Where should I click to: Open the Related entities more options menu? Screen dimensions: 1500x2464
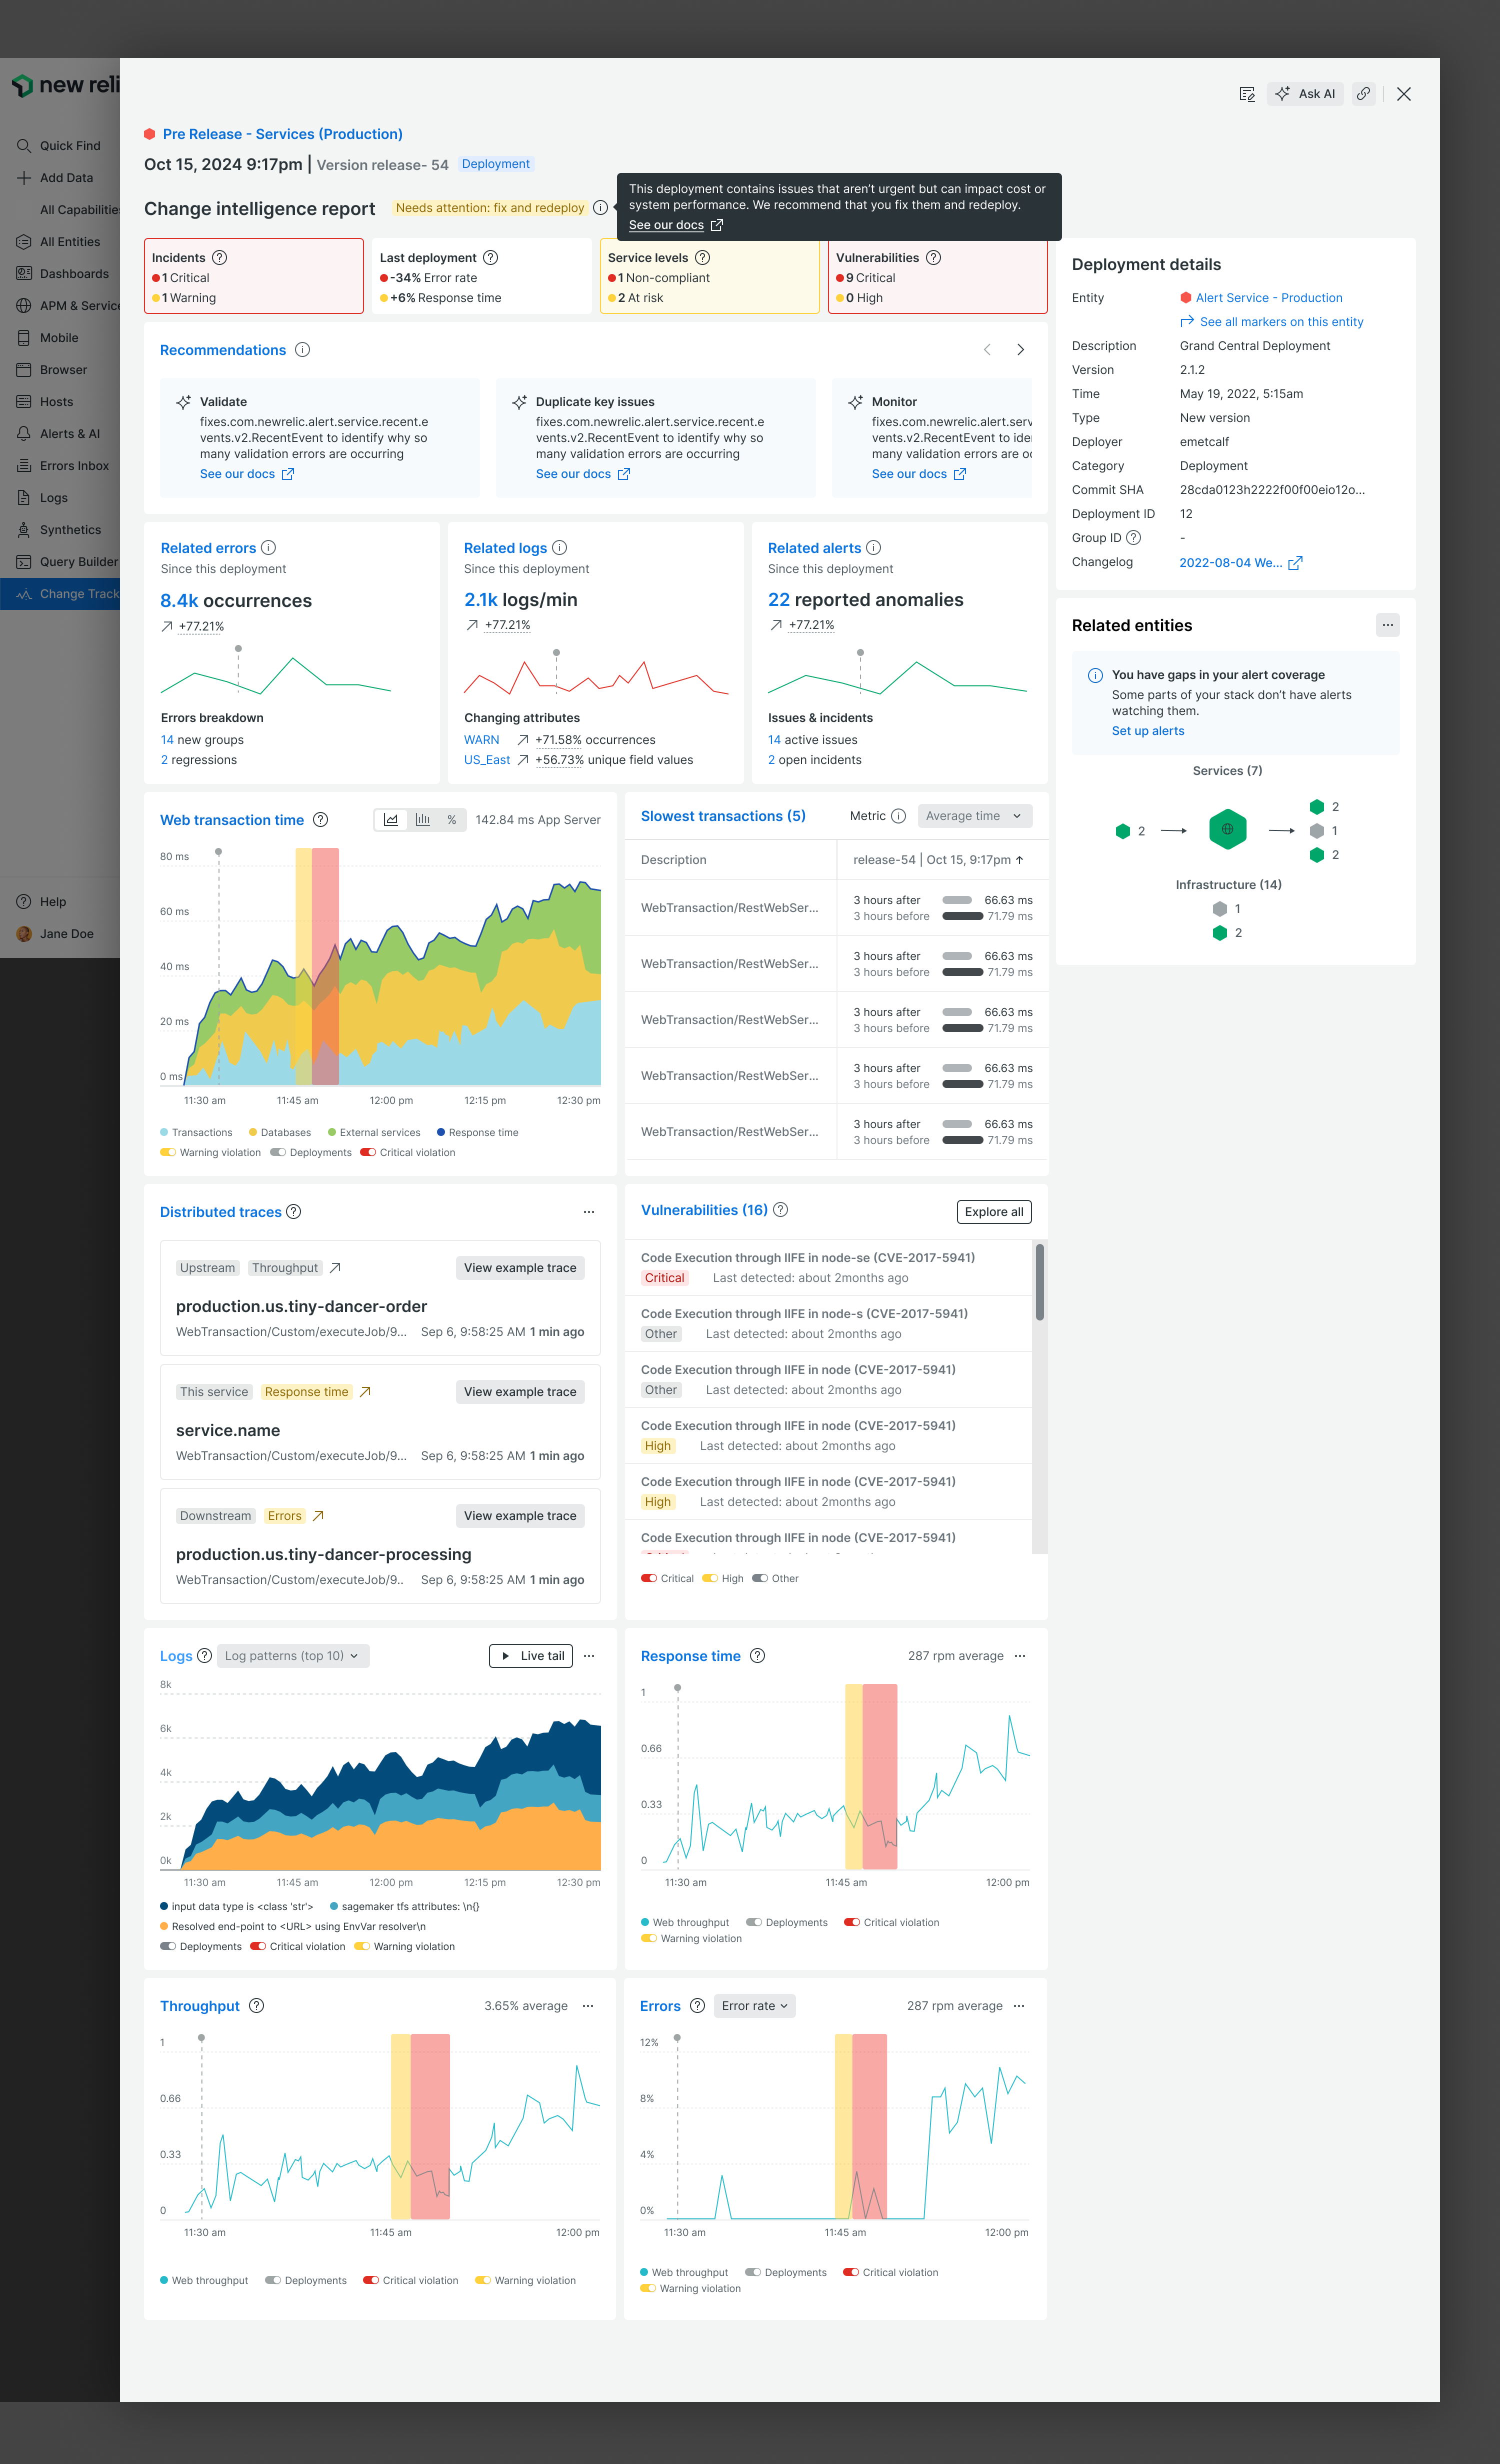[x=1387, y=625]
